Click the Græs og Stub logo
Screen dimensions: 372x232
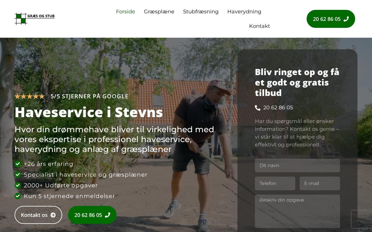tap(35, 19)
